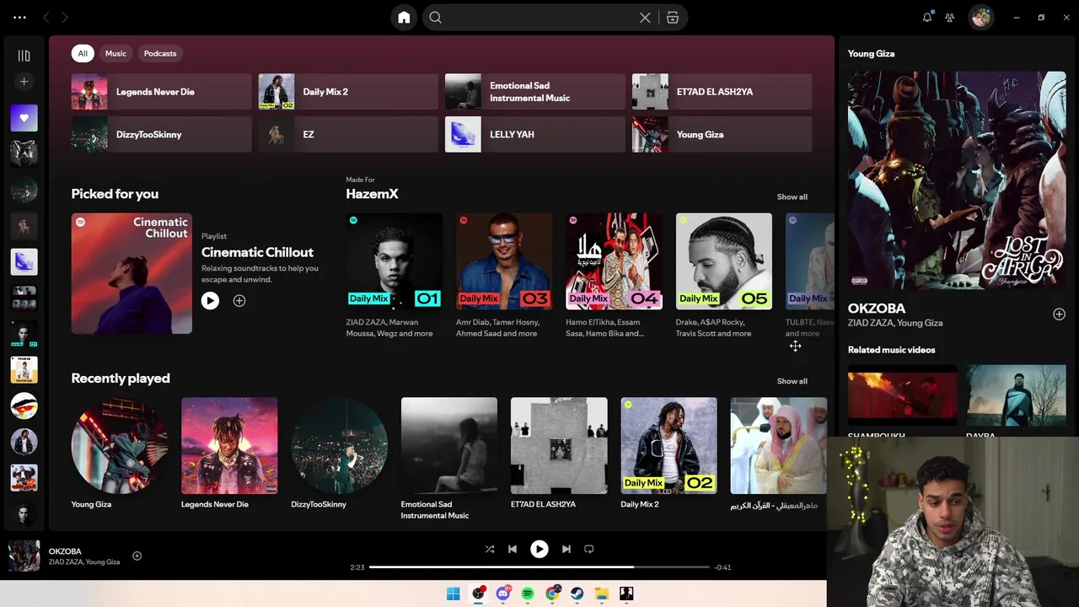Skip to previous track
This screenshot has height=607, width=1079.
[x=513, y=549]
